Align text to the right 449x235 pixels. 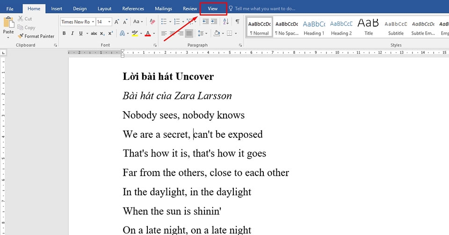click(x=181, y=34)
